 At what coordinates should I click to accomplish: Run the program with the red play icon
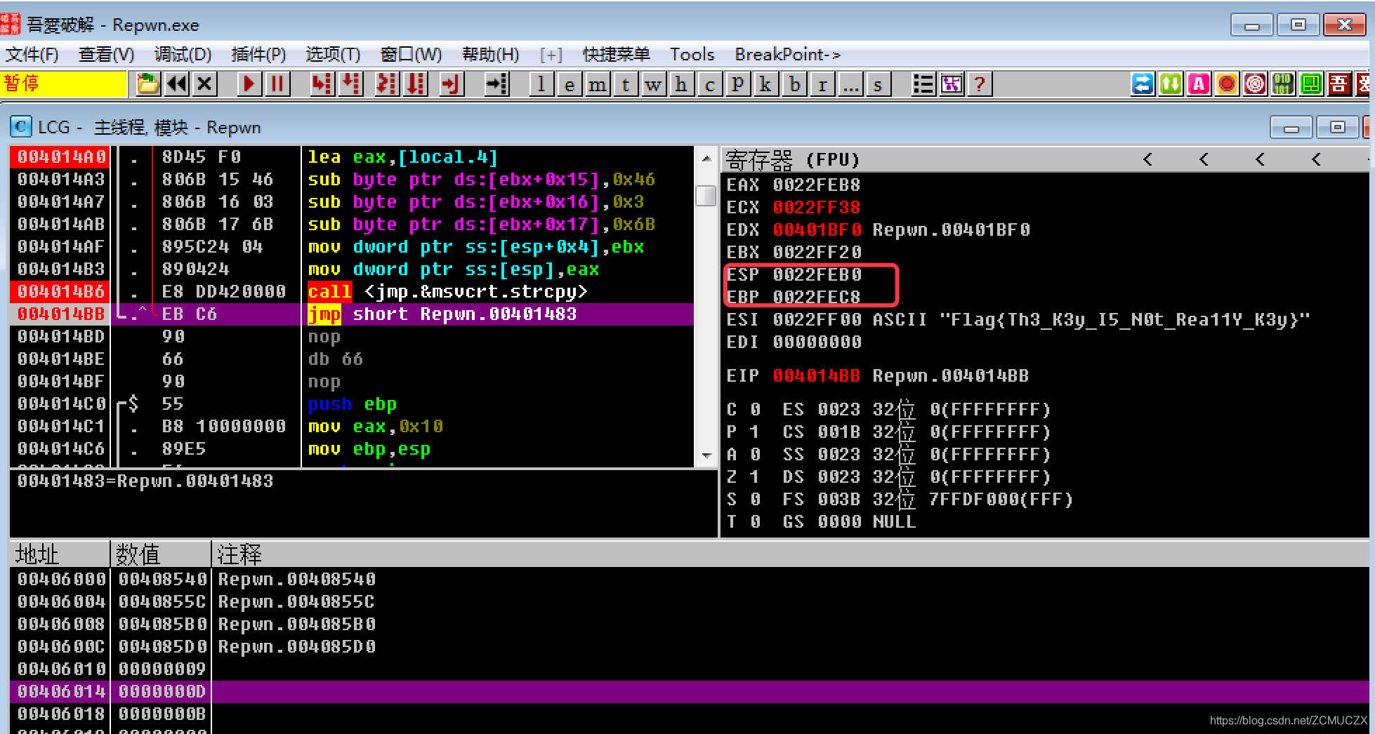(248, 84)
